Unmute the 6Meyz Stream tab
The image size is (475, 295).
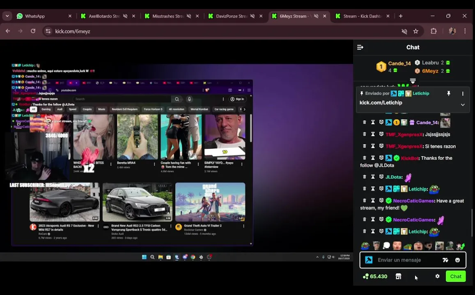coord(316,16)
